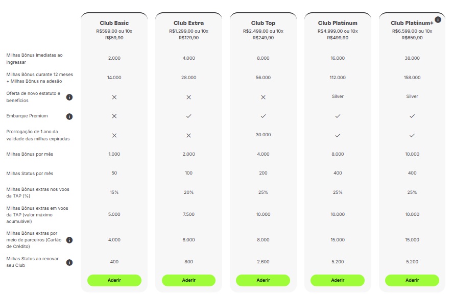454x297 pixels.
Task: Subscribe to Club Platinum via Aderir
Action: 338,280
